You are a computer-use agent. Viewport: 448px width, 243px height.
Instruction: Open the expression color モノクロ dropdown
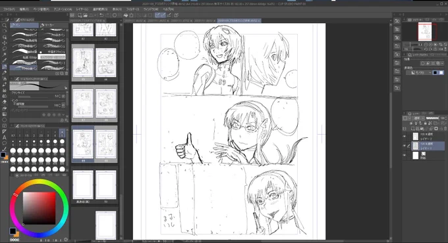pos(418,73)
